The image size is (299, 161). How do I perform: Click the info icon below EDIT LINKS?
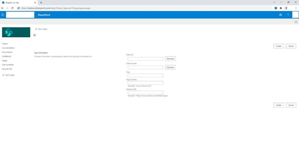34,35
